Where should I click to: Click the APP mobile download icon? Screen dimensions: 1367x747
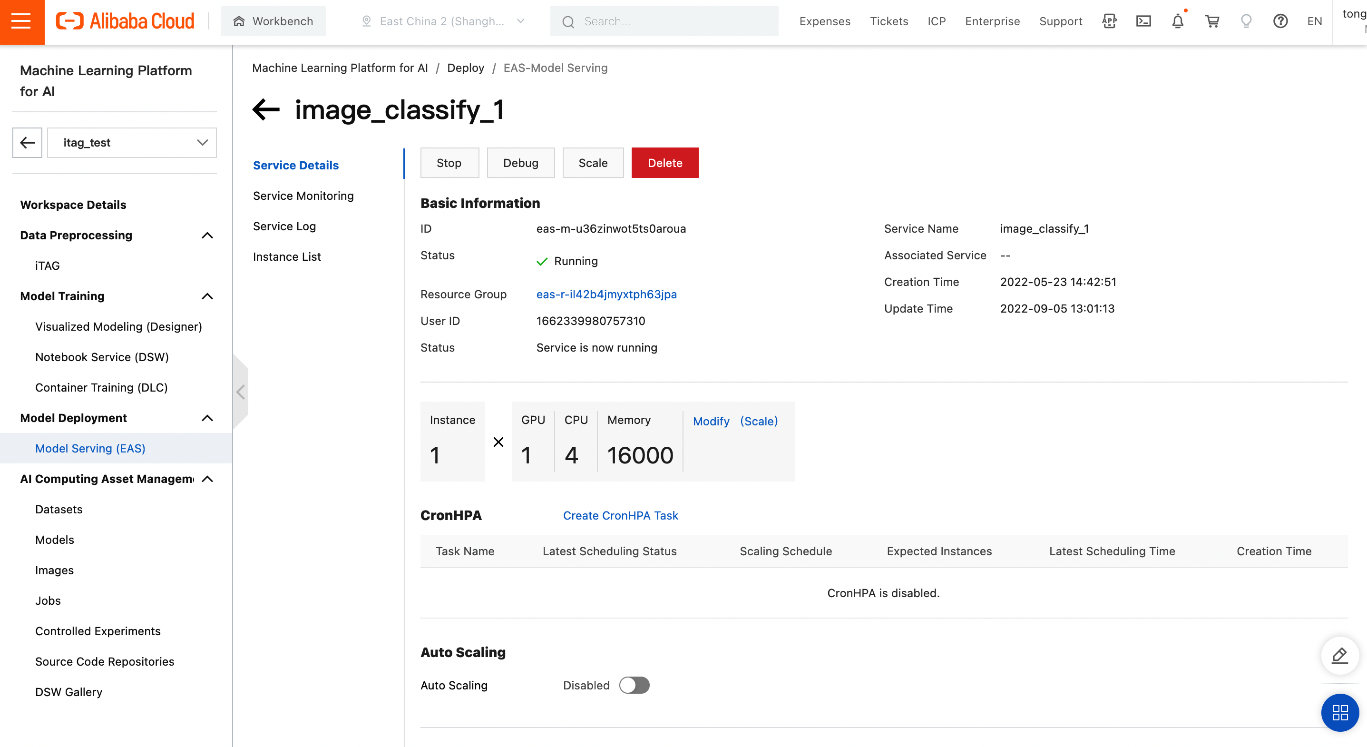(x=1109, y=21)
